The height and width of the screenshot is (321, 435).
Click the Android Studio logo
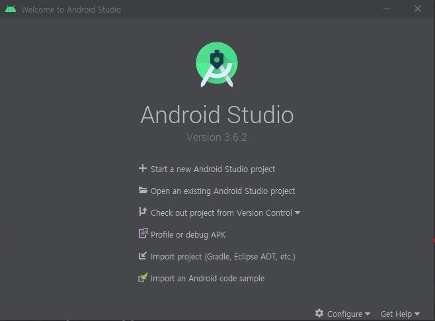point(217,65)
